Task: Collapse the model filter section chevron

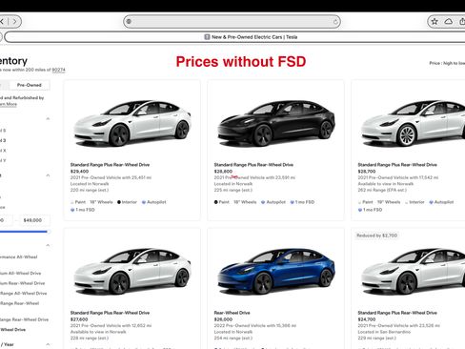Action: tap(48, 118)
